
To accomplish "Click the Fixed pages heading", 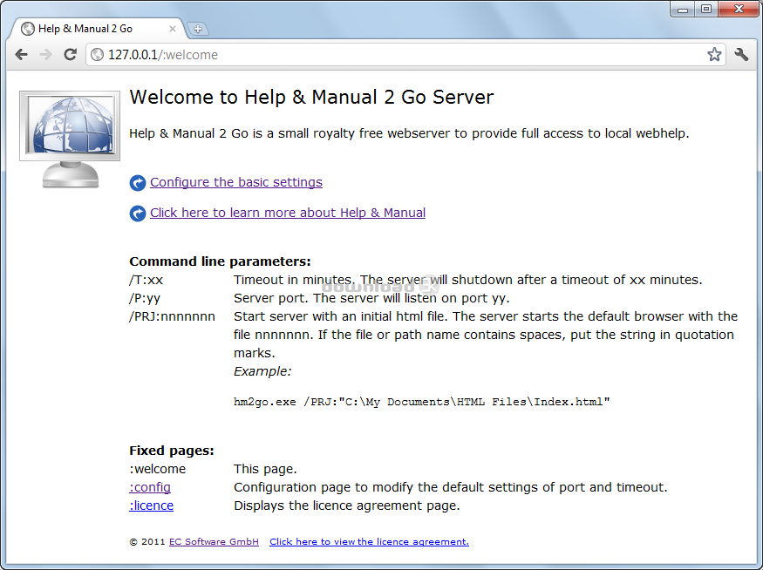I will click(171, 451).
